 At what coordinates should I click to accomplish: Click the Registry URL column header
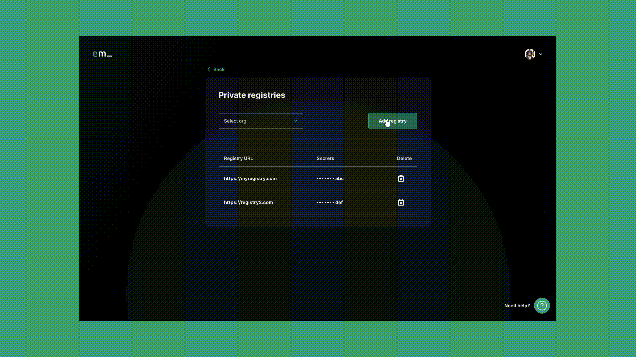(x=238, y=158)
